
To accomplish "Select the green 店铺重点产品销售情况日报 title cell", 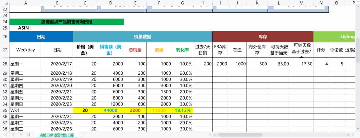I will click(67, 22).
